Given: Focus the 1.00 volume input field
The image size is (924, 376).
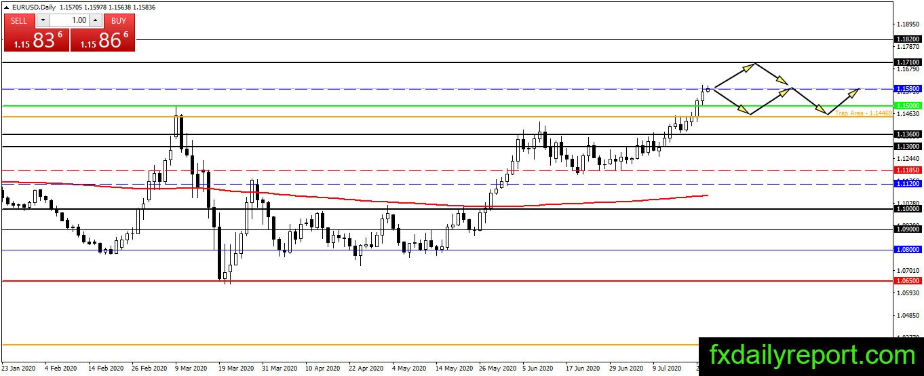Looking at the screenshot, I should (69, 21).
